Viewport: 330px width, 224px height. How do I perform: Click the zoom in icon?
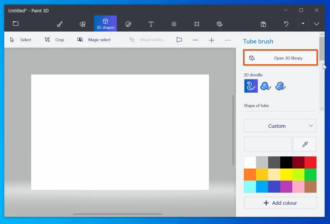point(211,40)
